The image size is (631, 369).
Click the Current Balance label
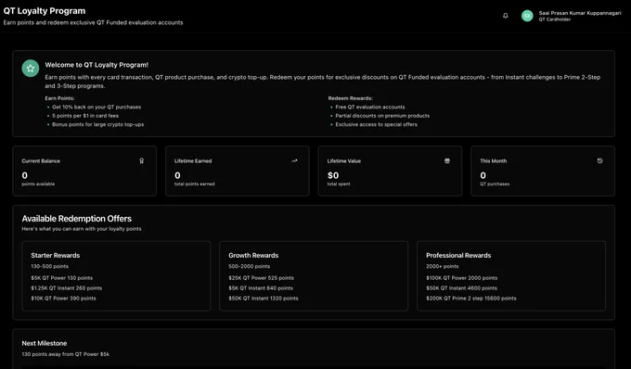click(41, 160)
